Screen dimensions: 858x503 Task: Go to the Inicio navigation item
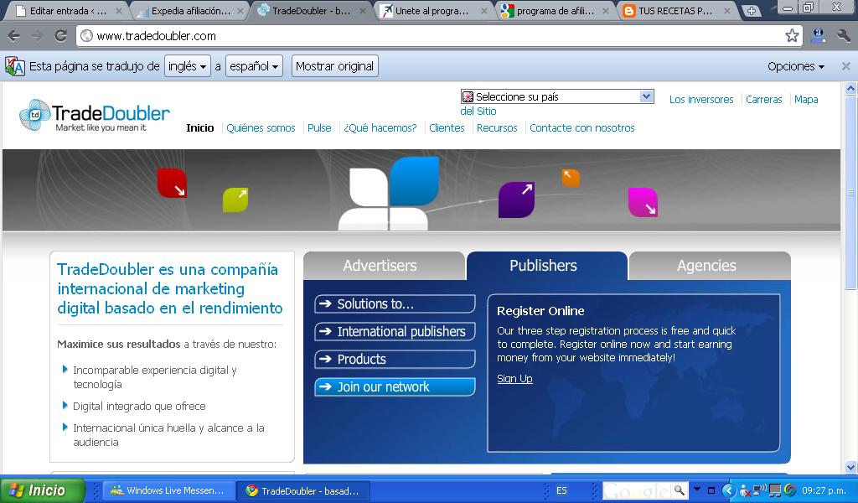coord(199,128)
